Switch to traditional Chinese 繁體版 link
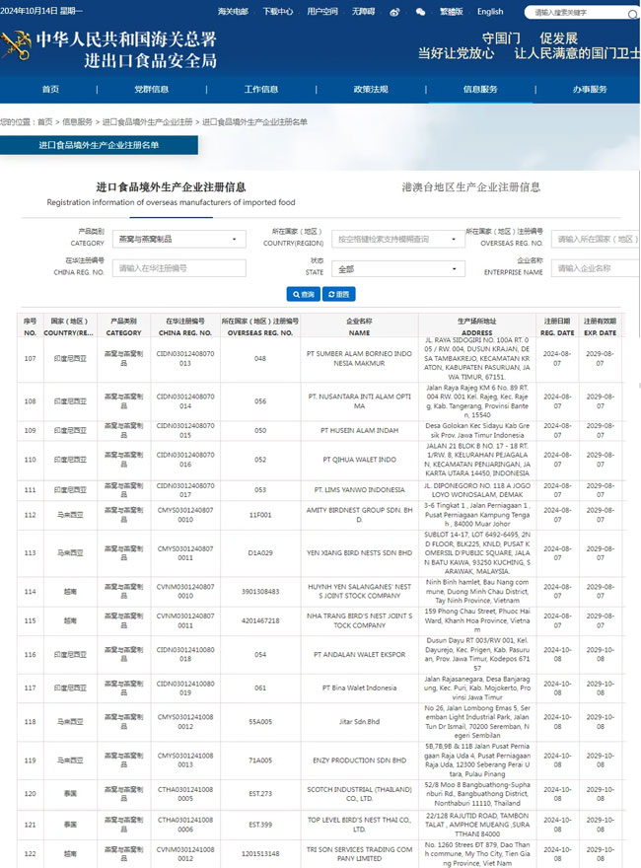The height and width of the screenshot is (868, 641). 452,12
